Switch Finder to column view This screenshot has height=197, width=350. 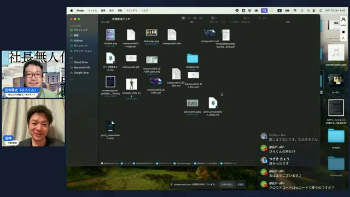[x=195, y=18]
